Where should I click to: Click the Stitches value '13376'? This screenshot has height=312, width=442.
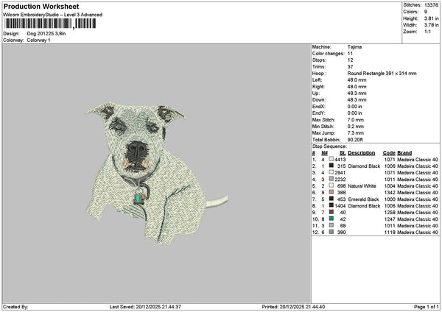pyautogui.click(x=431, y=5)
